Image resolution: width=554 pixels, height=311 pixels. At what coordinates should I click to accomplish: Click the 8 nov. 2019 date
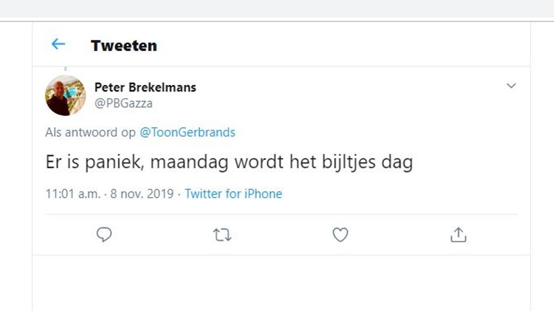(142, 194)
